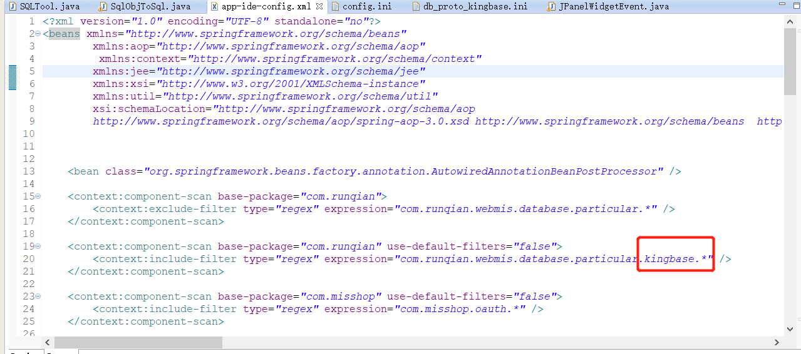Click the horizontal scrollbar thumb
The width and height of the screenshot is (801, 354).
tap(138, 343)
